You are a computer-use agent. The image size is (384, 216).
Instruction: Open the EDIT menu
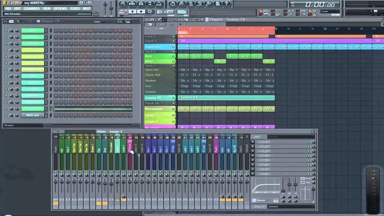[x=18, y=8]
